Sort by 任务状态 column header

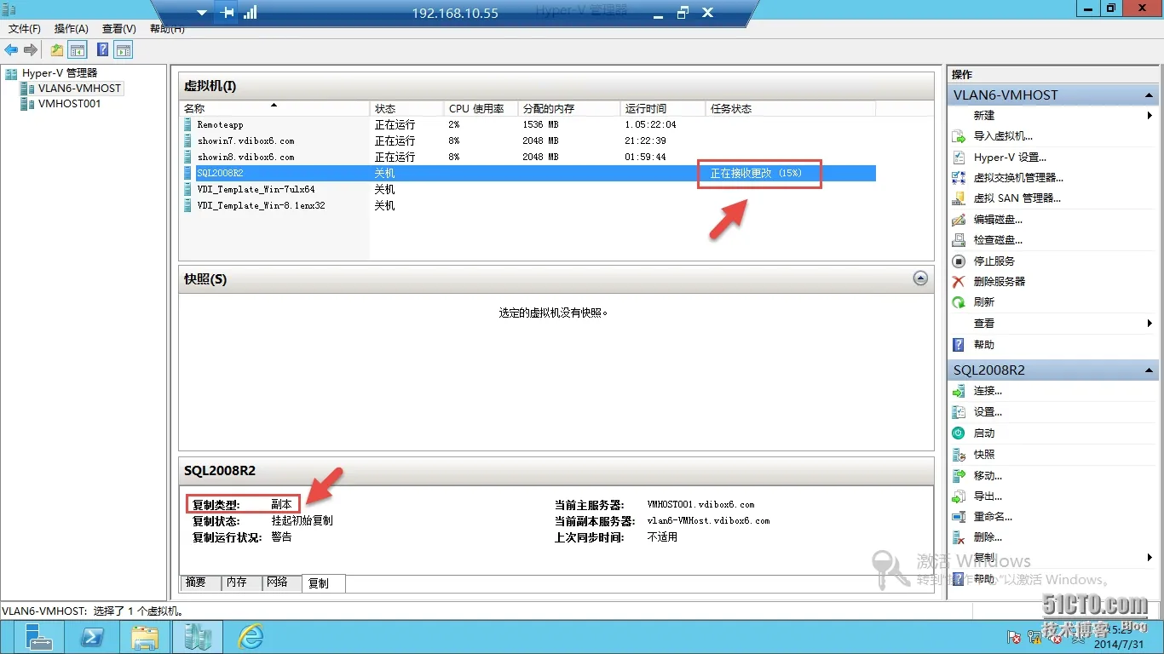point(791,109)
